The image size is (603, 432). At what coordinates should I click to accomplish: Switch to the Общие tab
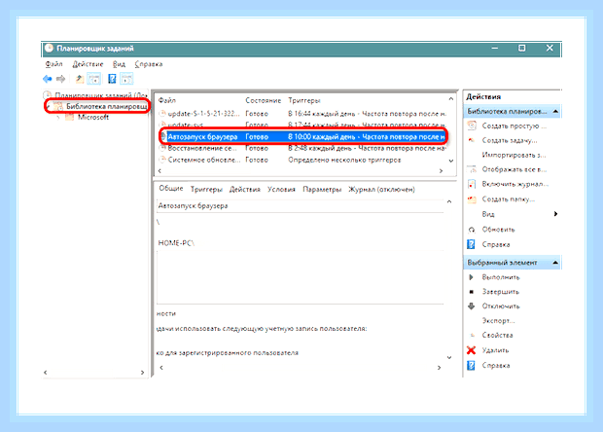[171, 188]
